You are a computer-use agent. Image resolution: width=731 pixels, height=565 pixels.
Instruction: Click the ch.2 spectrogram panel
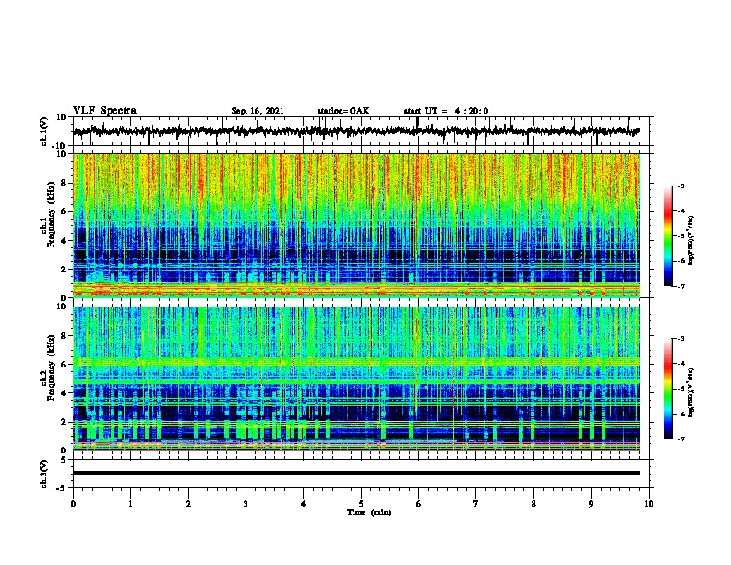pyautogui.click(x=356, y=379)
